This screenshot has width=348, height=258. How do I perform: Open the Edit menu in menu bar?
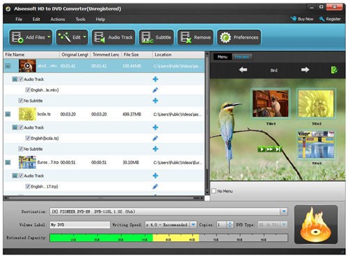coord(36,19)
